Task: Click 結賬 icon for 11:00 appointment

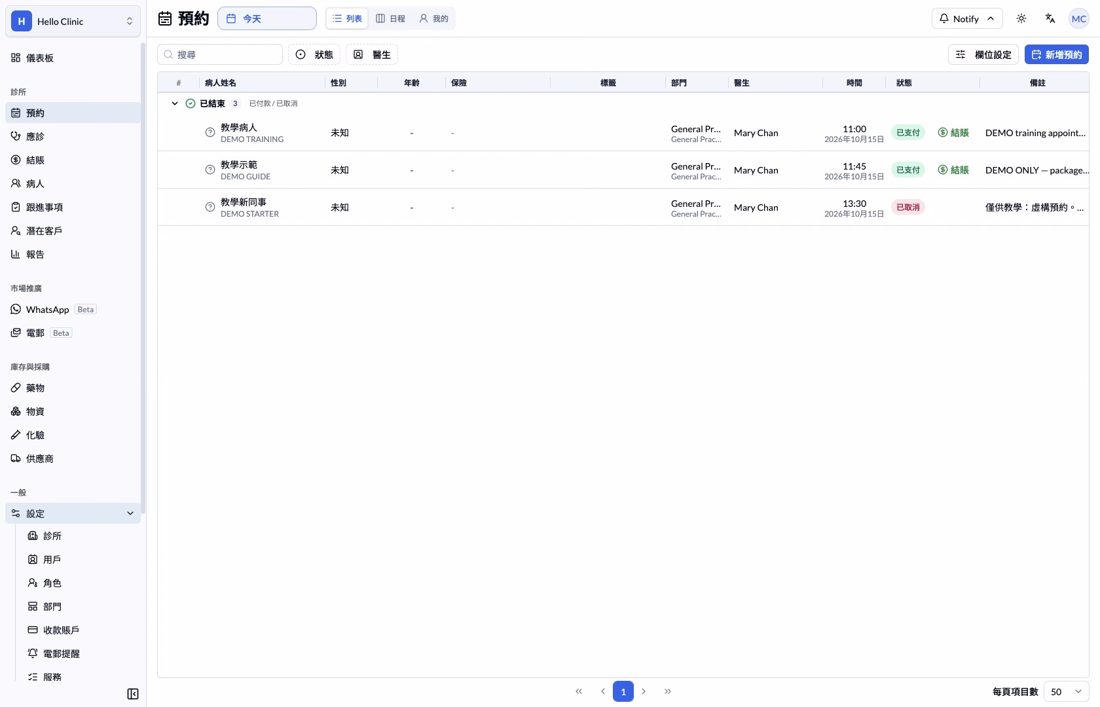Action: pos(953,132)
